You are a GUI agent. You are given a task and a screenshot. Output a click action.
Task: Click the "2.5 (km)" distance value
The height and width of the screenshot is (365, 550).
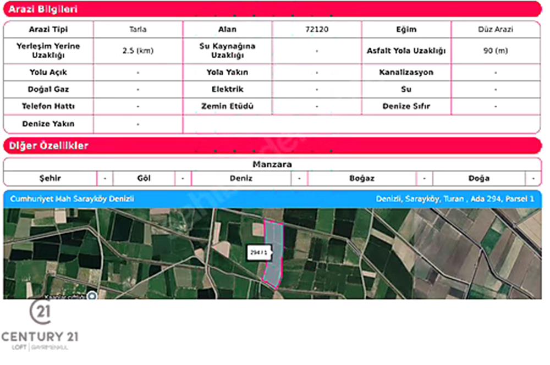click(x=138, y=51)
